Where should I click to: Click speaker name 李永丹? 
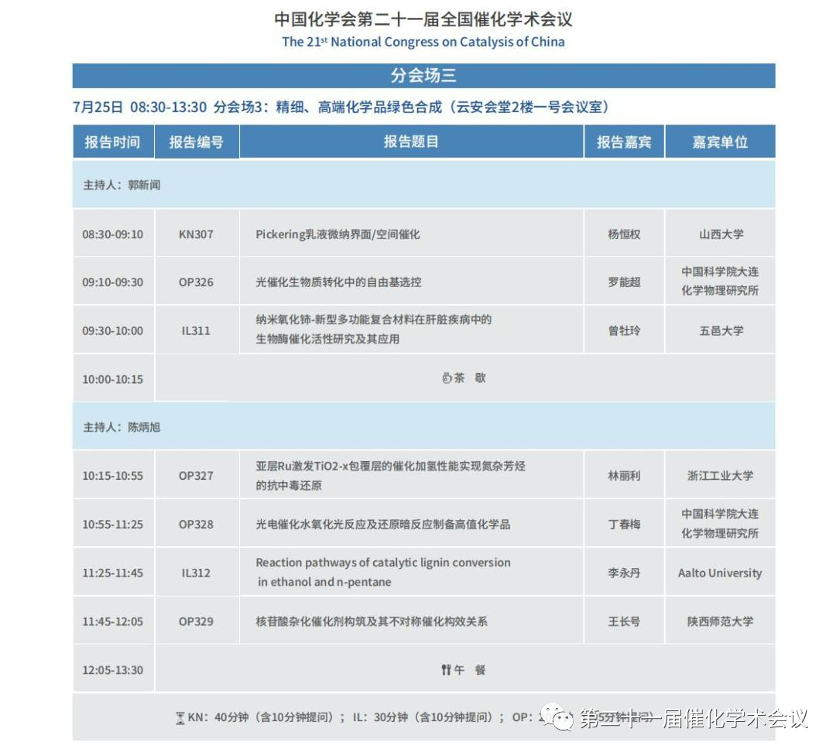tap(624, 573)
